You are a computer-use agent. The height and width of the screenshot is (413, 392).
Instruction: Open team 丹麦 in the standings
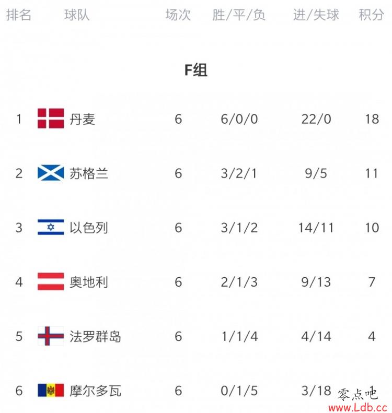(82, 119)
